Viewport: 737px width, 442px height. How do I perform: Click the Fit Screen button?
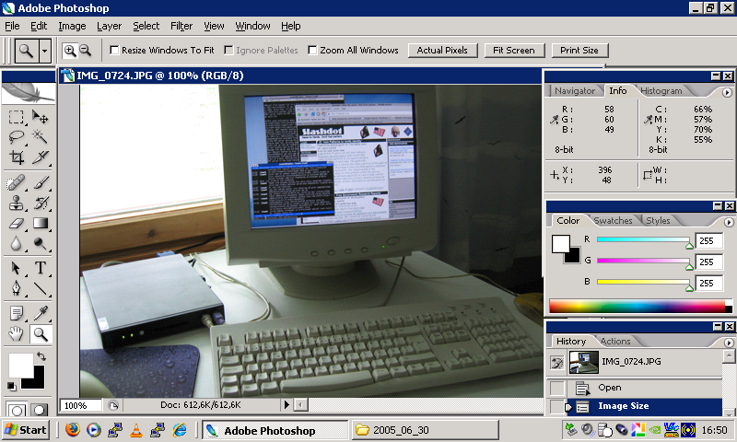[x=514, y=51]
